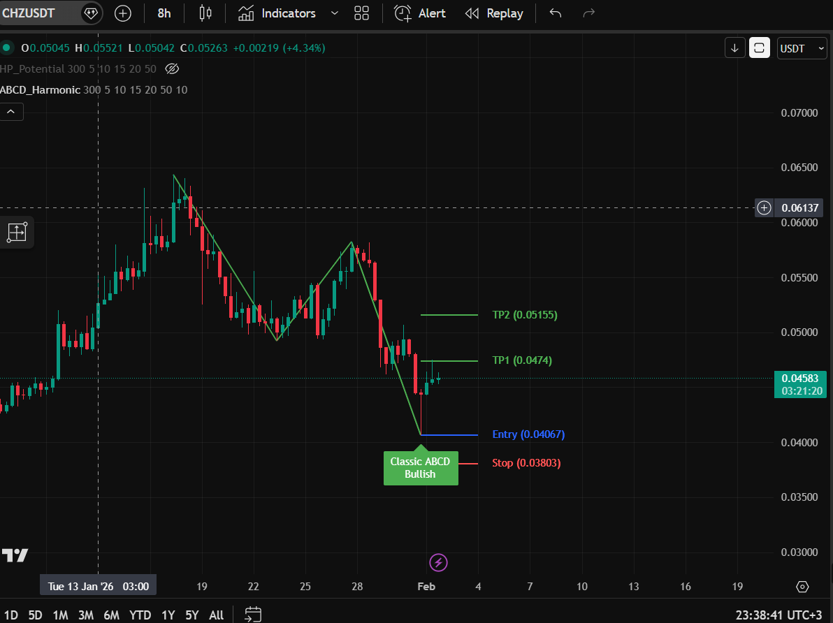Open the chart settings gear on the time axis
Viewport: 833px width, 623px height.
pos(802,587)
